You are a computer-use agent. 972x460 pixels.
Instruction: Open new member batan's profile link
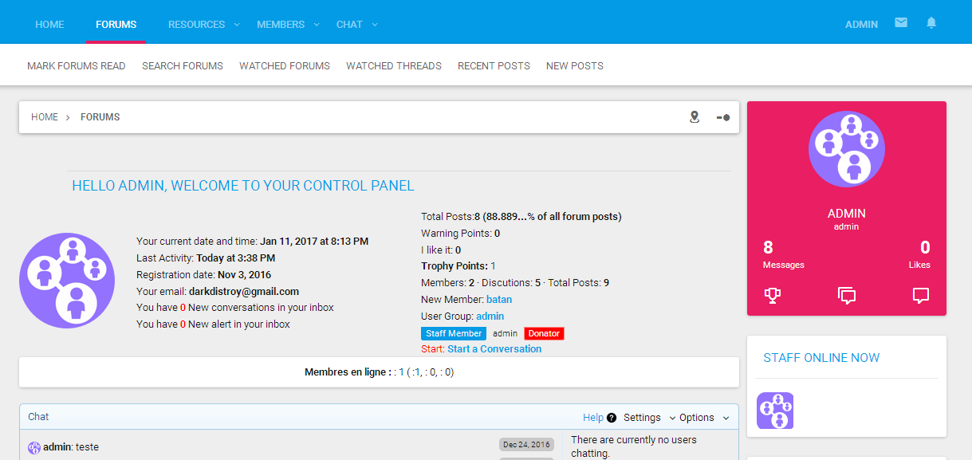tap(499, 300)
